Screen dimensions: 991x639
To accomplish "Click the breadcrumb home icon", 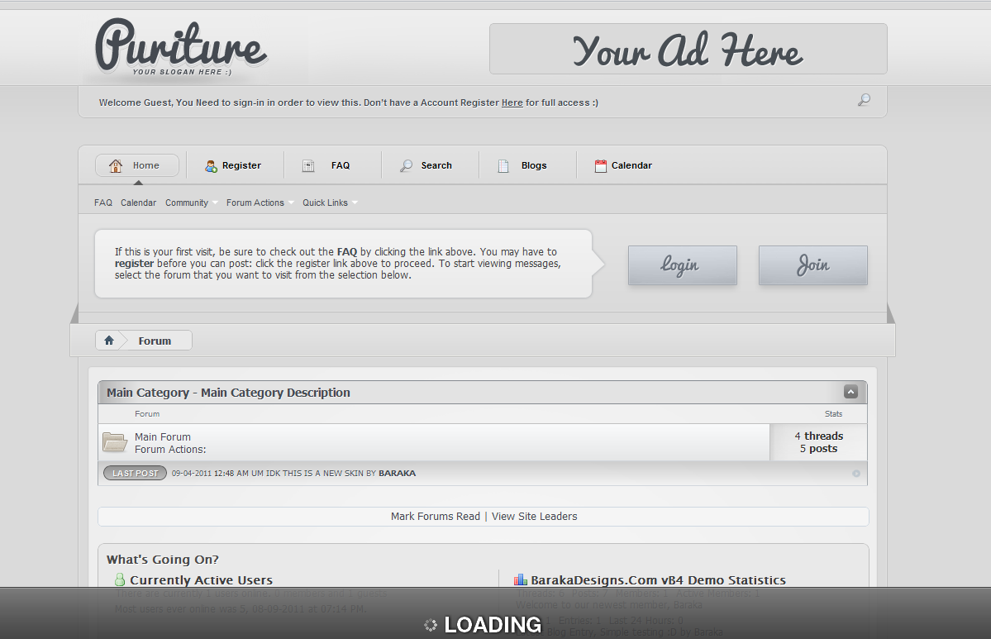I will (108, 341).
